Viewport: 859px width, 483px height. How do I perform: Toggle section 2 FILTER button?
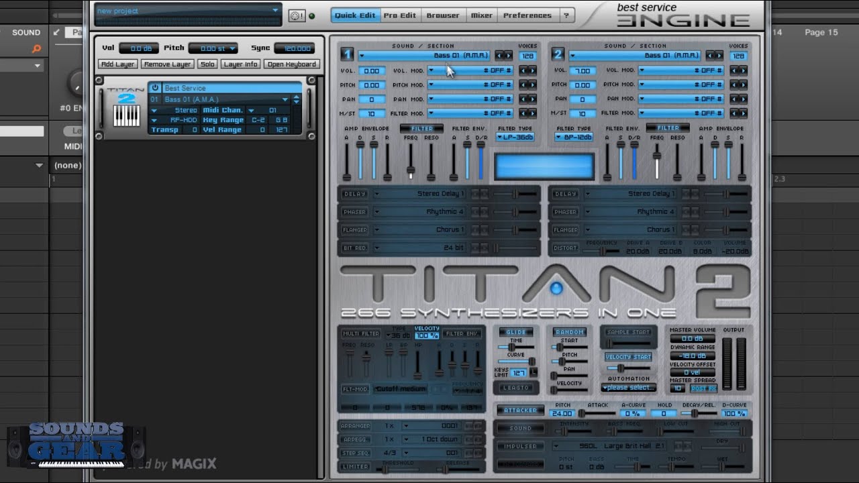coord(668,128)
